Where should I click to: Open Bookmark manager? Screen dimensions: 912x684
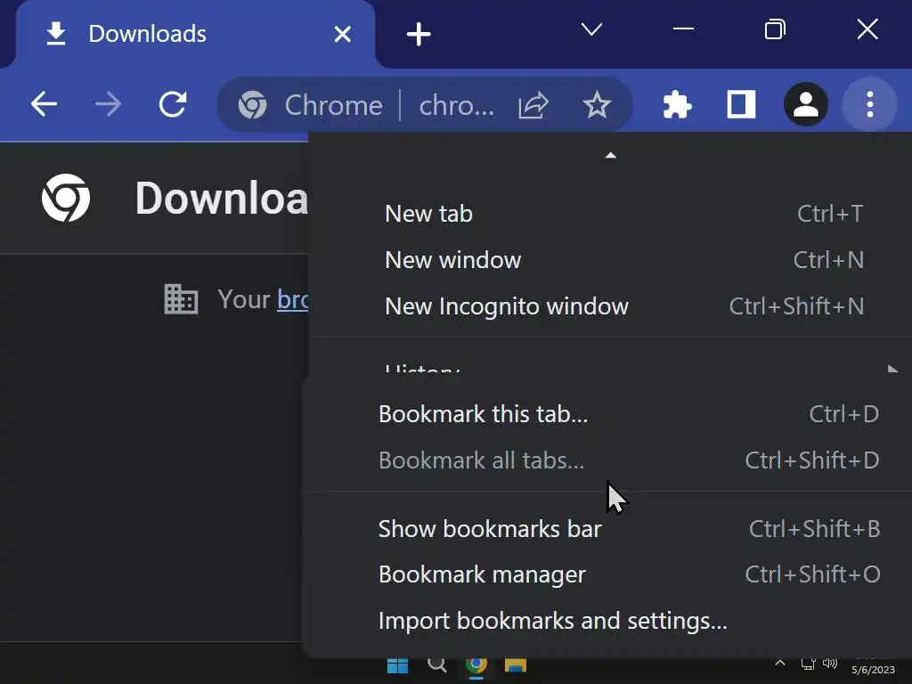[x=607, y=574]
